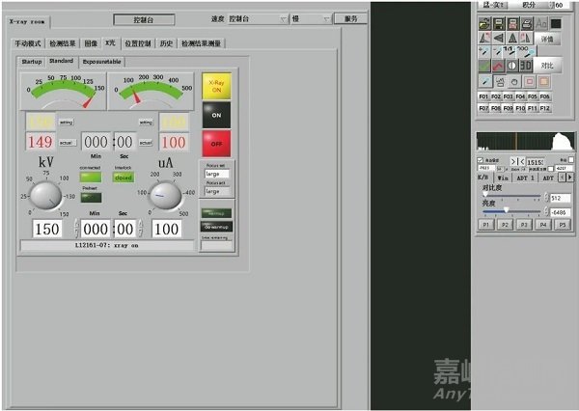
Task: Open the 位置控制 tab
Action: [138, 43]
